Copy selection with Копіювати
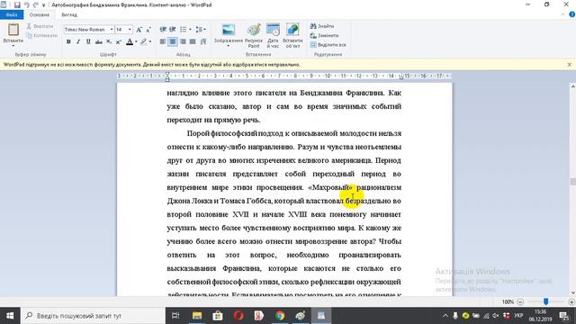Viewport: 576px width, 324px height. coord(42,36)
